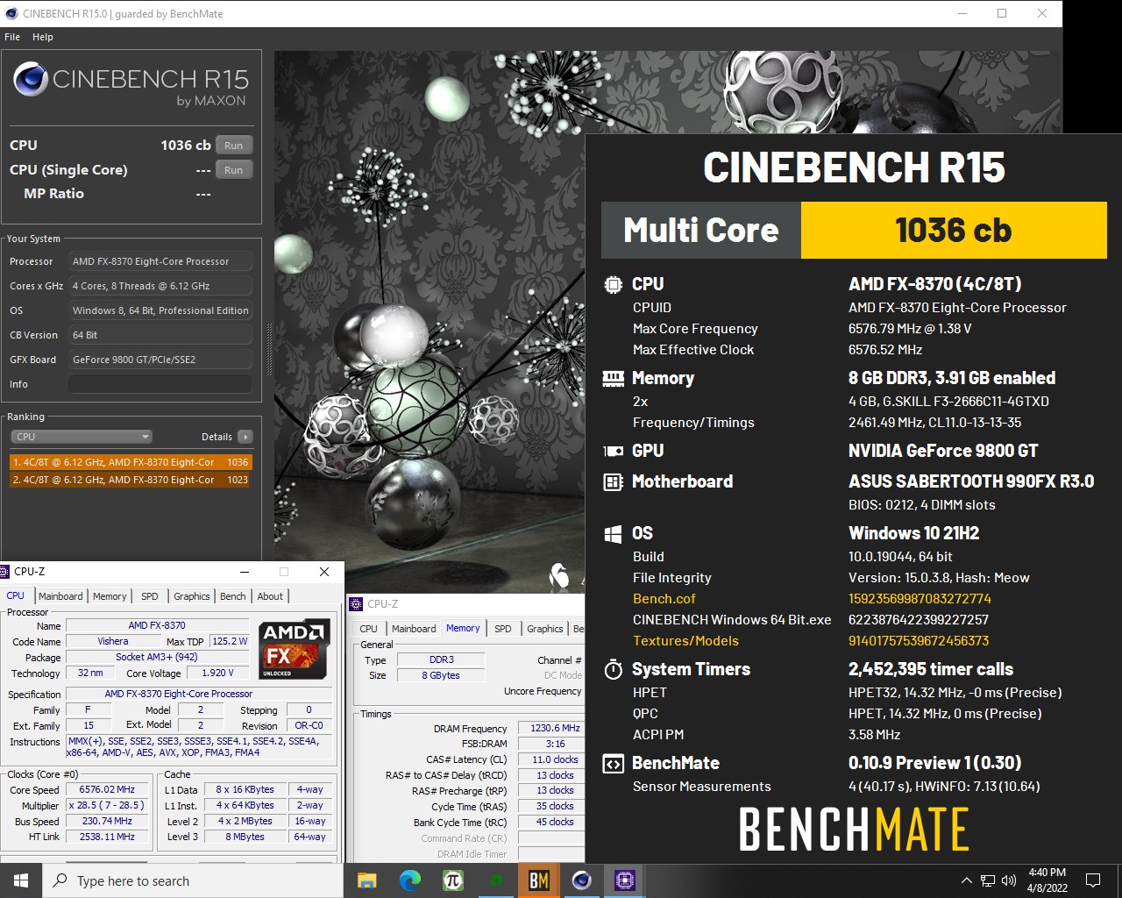Viewport: 1122px width, 898px height.
Task: Click the Bench.cof hash link in BenchMate
Action: 920,599
